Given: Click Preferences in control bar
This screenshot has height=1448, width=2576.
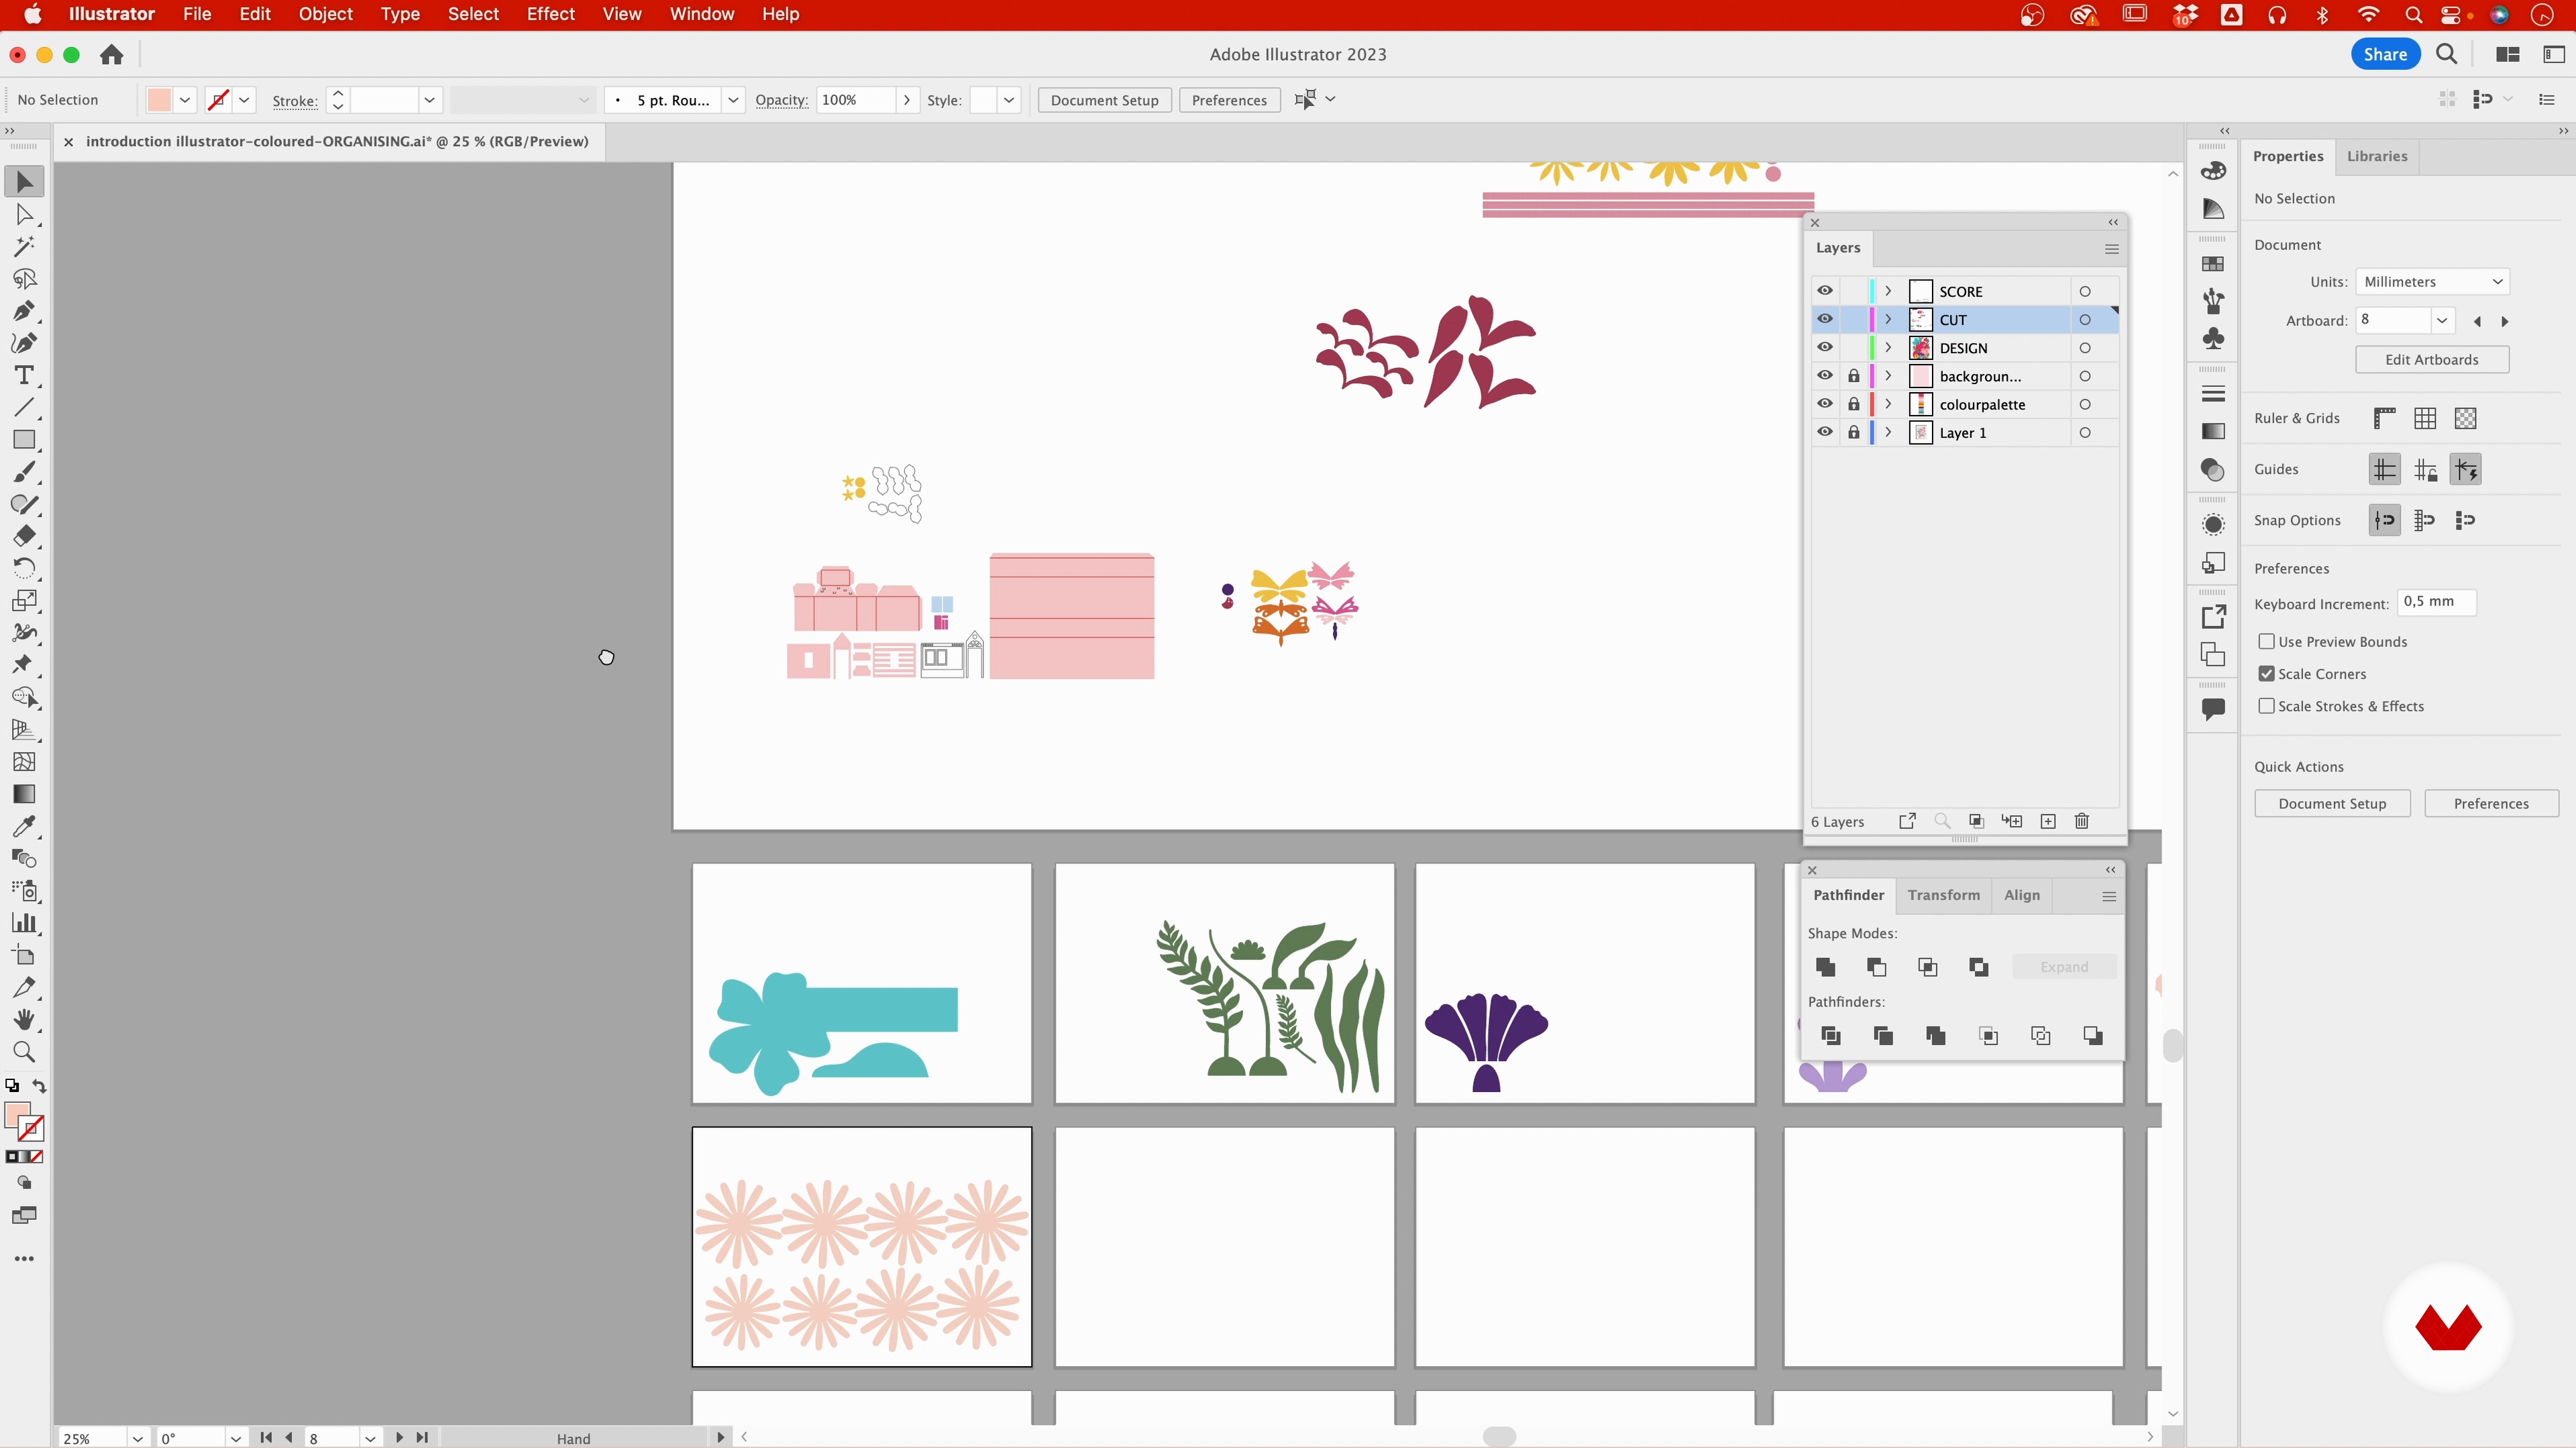Looking at the screenshot, I should pos(1229,100).
